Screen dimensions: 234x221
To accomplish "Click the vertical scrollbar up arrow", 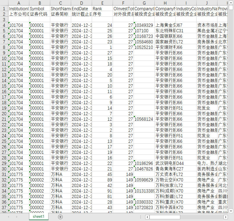I will 231,2.
